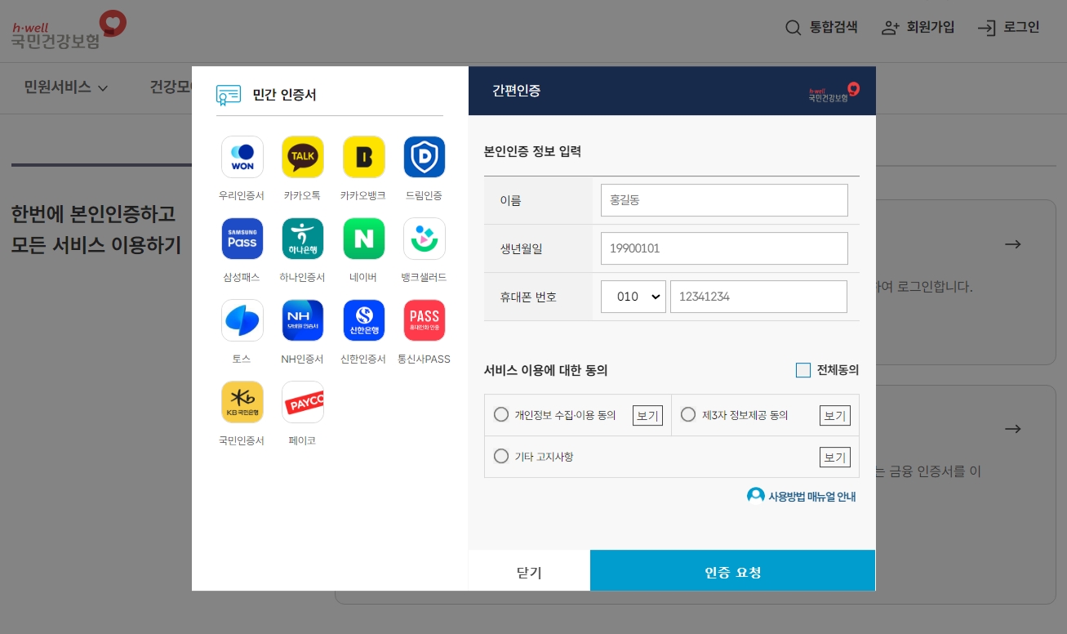Open the 010 phone prefix dropdown
Screen dimensions: 1067x634
[x=634, y=297]
